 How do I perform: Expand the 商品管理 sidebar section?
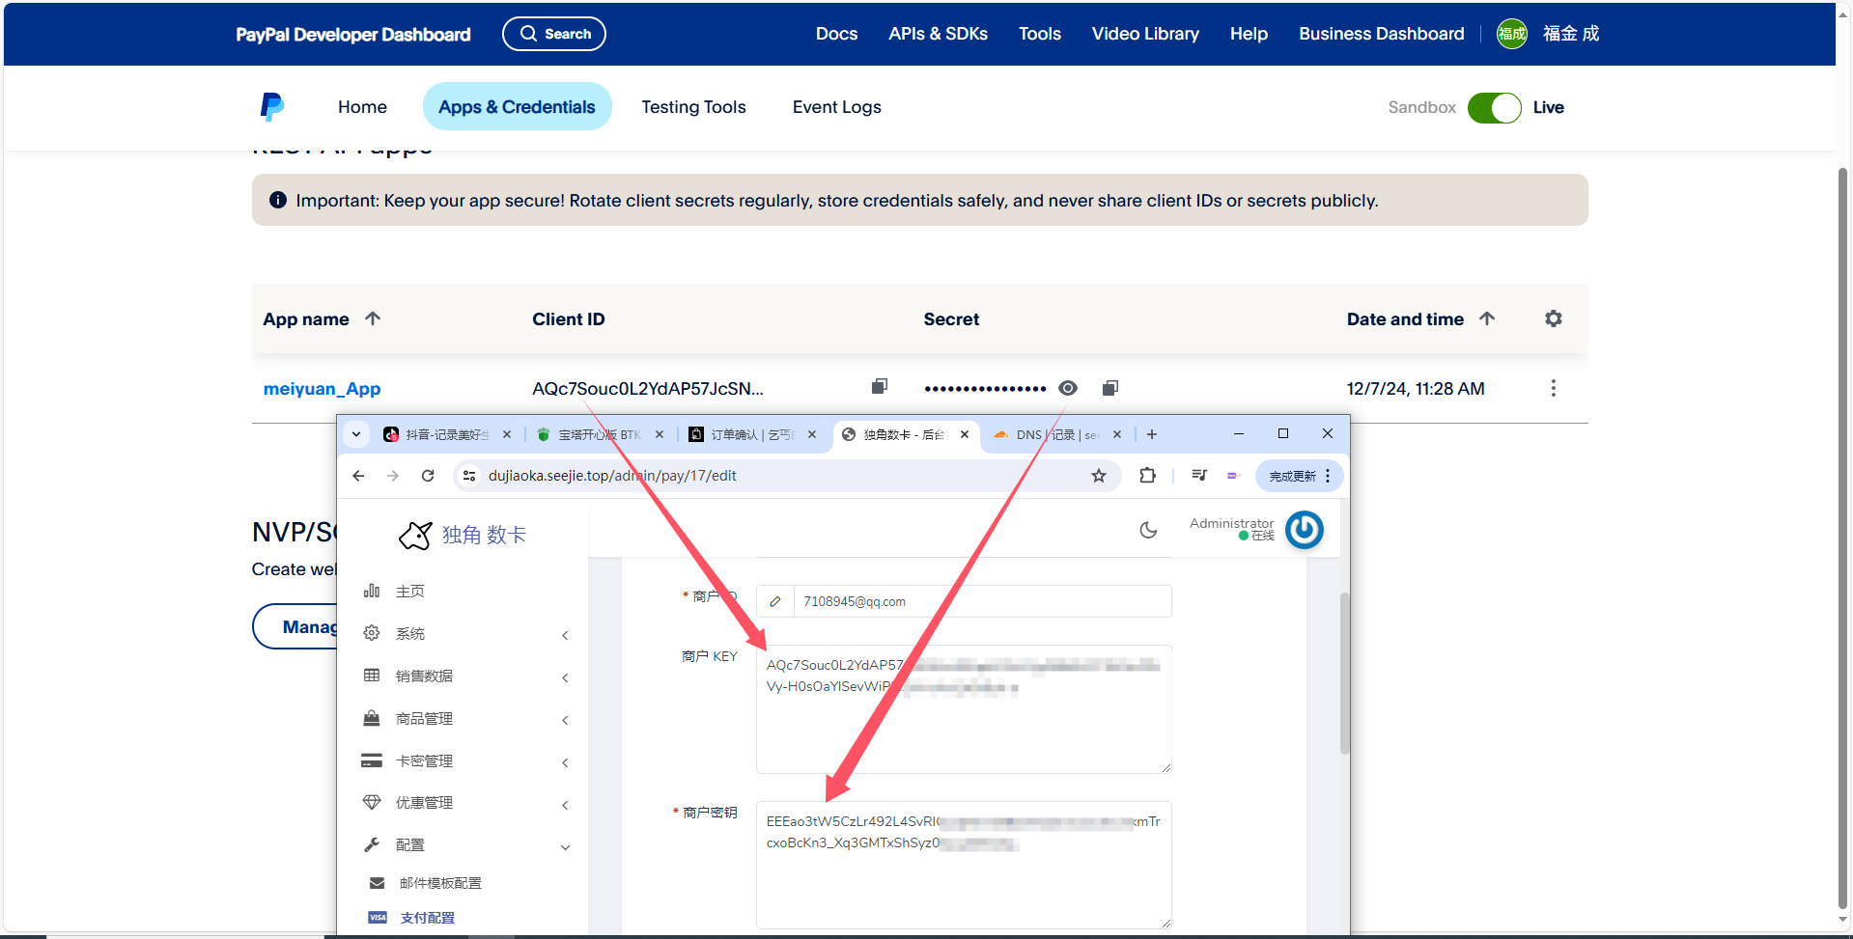point(425,718)
